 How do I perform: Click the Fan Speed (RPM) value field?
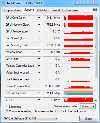click(x=52, y=45)
